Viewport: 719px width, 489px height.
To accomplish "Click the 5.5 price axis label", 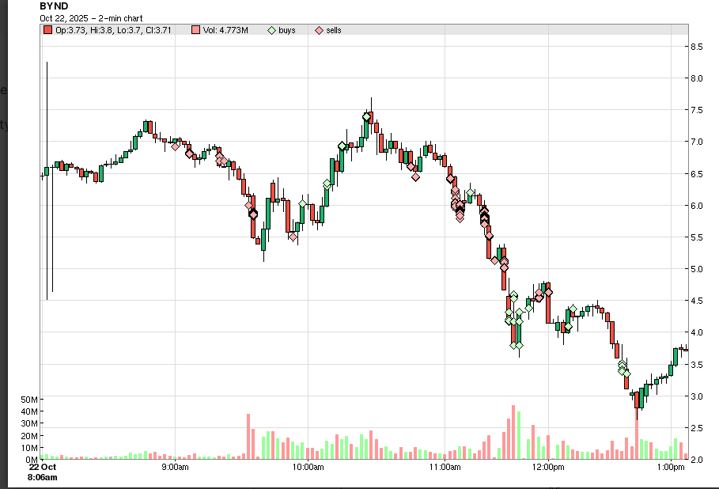I will 697,237.
